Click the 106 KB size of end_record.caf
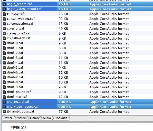The width and height of the screenshot is (153, 131). (65, 102)
